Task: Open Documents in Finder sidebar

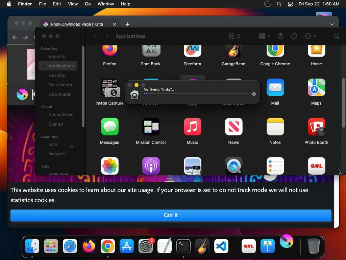Action: 60,85
